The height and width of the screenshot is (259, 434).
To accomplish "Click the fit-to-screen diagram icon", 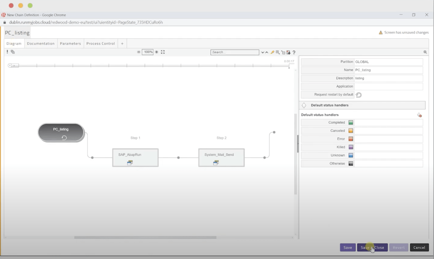I will click(163, 52).
